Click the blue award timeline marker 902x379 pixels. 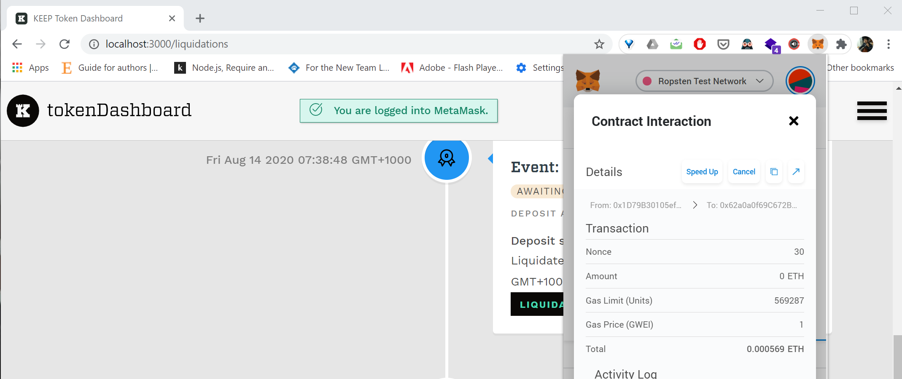(x=447, y=158)
